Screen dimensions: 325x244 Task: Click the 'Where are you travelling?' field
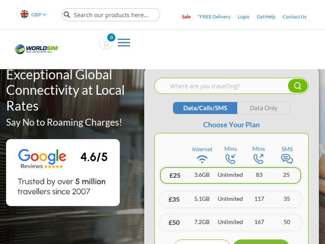[221, 86]
